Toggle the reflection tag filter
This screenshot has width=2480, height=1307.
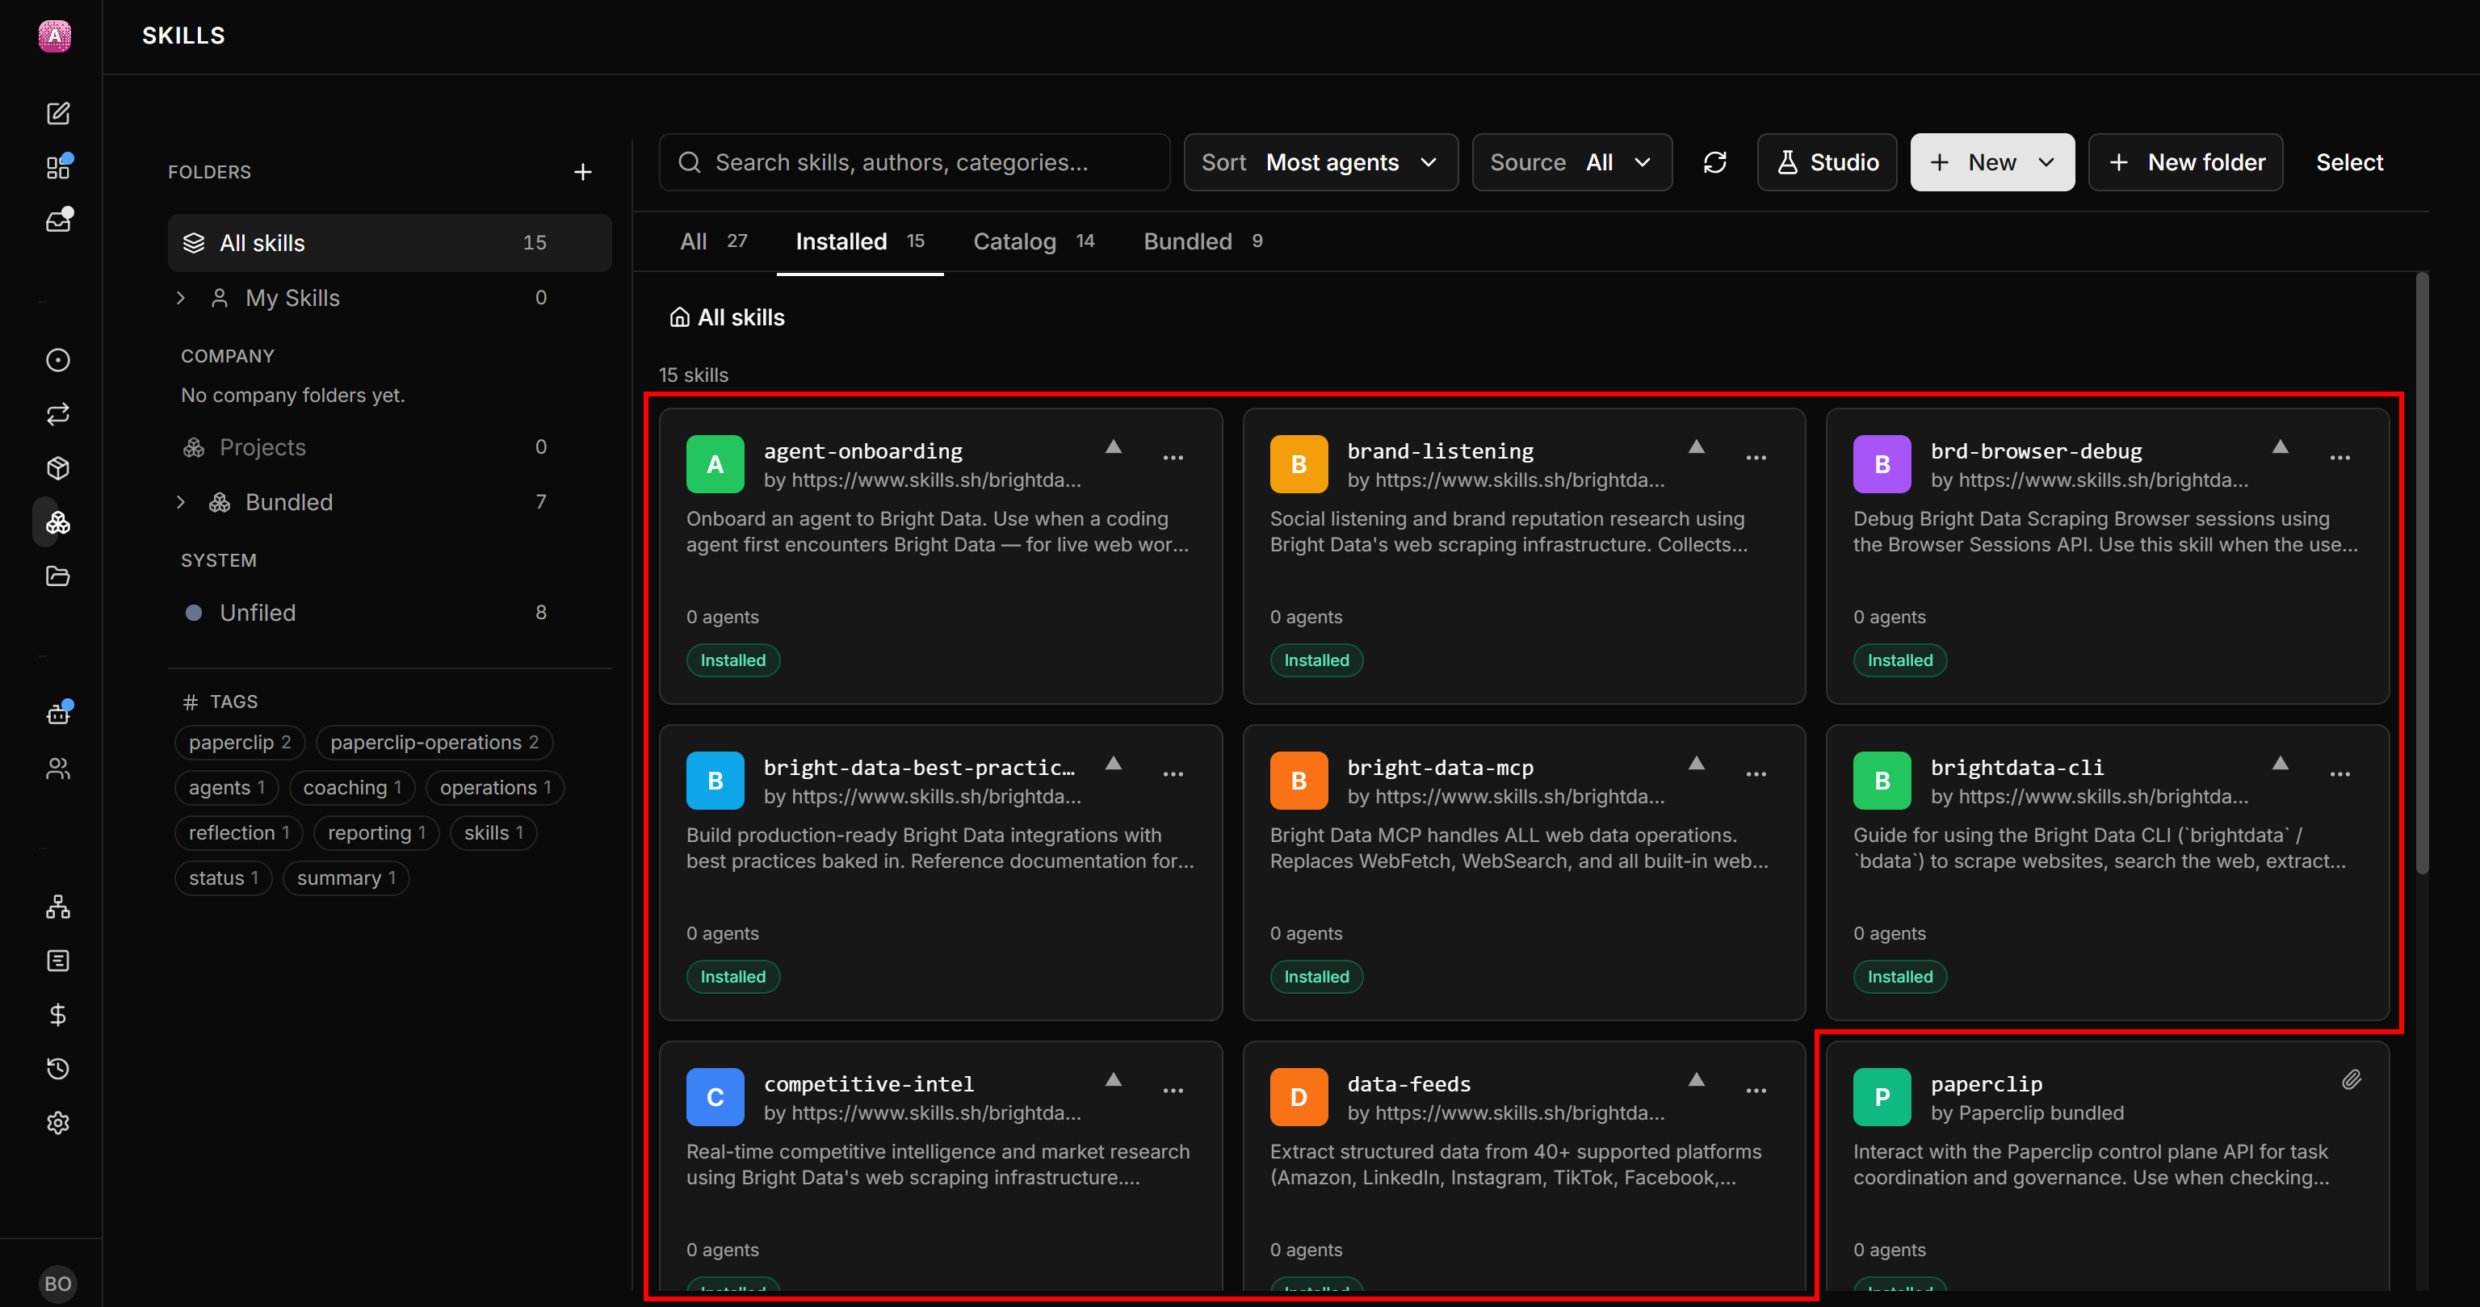click(239, 832)
